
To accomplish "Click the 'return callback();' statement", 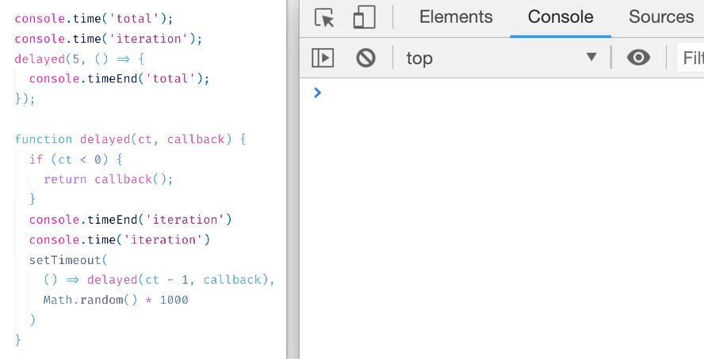I will pos(108,179).
